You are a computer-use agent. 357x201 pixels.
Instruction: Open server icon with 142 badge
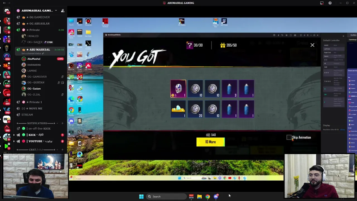pyautogui.click(x=7, y=110)
